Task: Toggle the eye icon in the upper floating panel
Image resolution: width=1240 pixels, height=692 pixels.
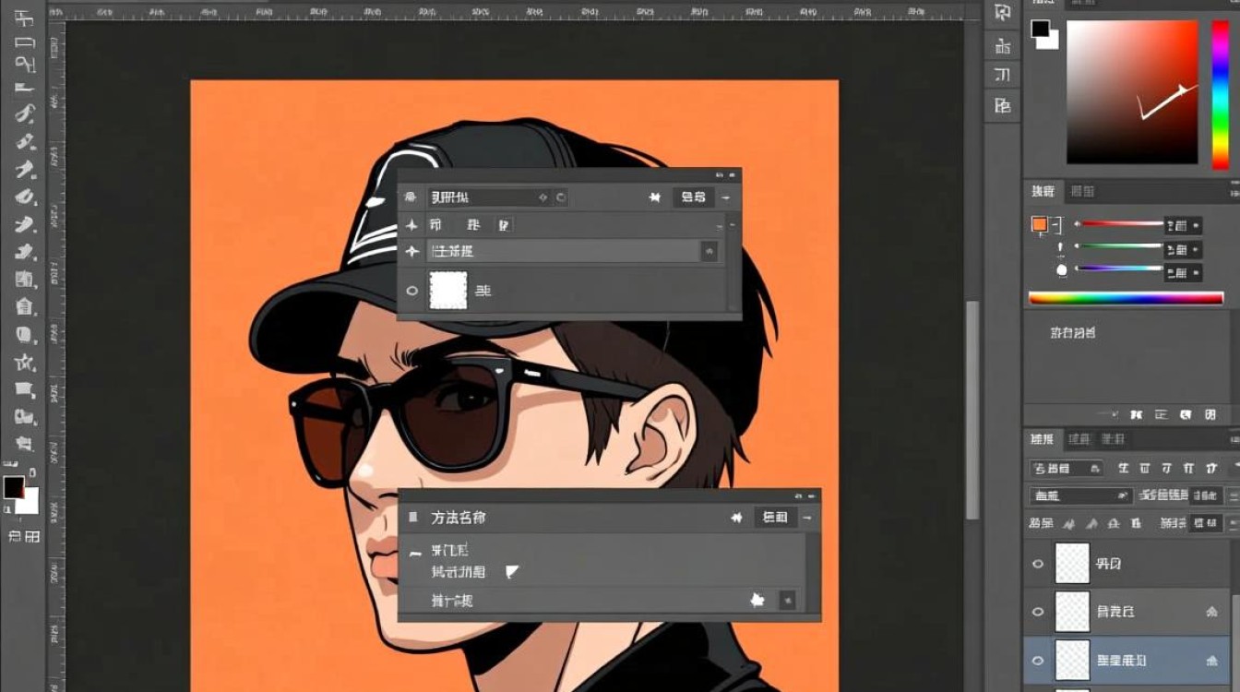Action: point(412,291)
